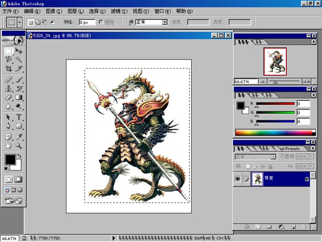322x242 pixels.
Task: Select the Healing Brush tool
Action: click(x=9, y=80)
